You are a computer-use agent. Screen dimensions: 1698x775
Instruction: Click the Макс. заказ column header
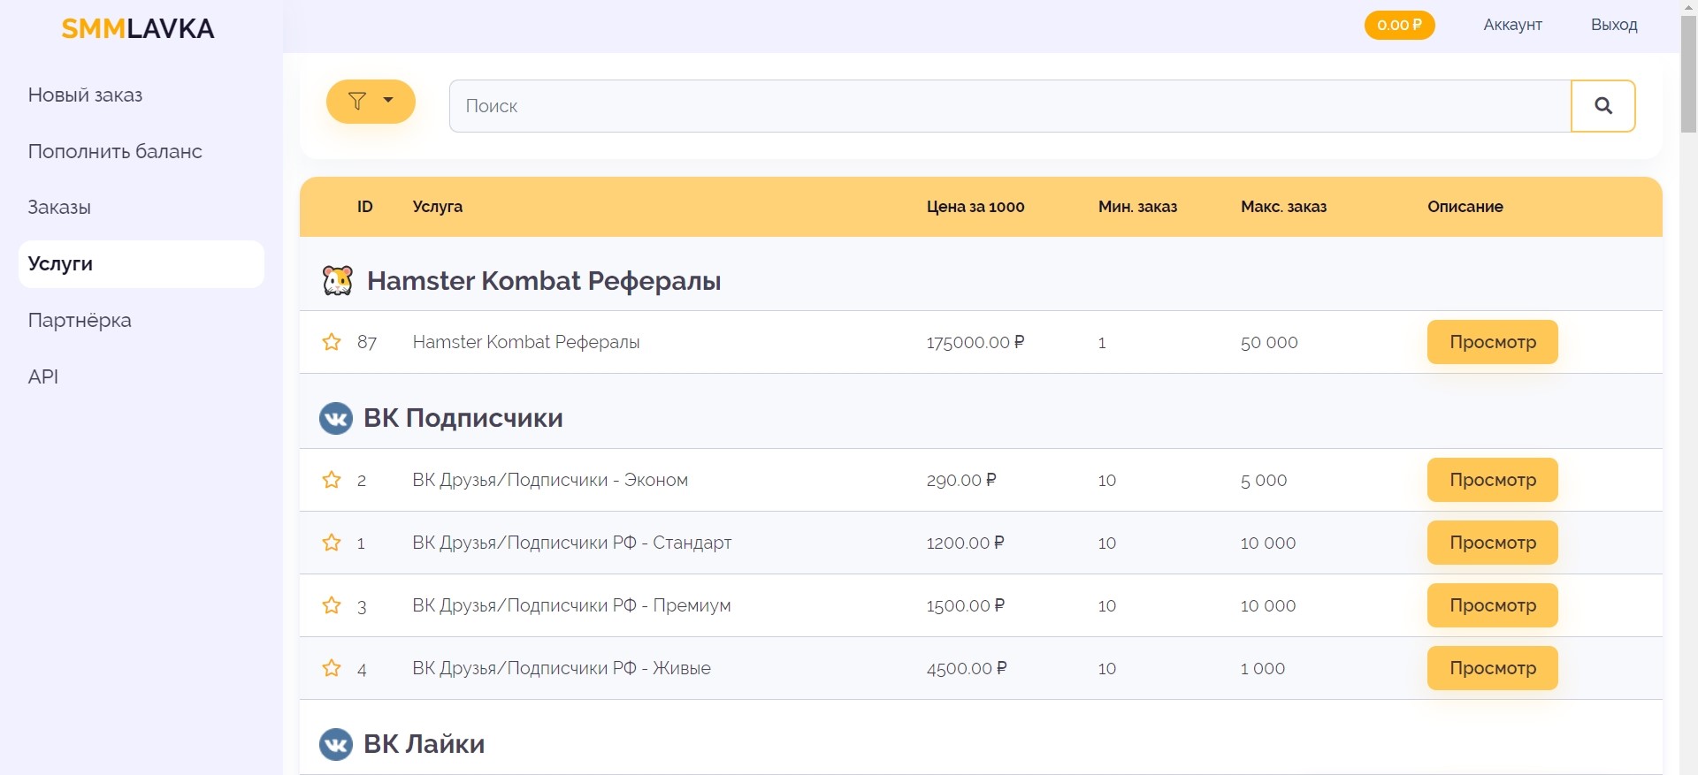(x=1283, y=207)
